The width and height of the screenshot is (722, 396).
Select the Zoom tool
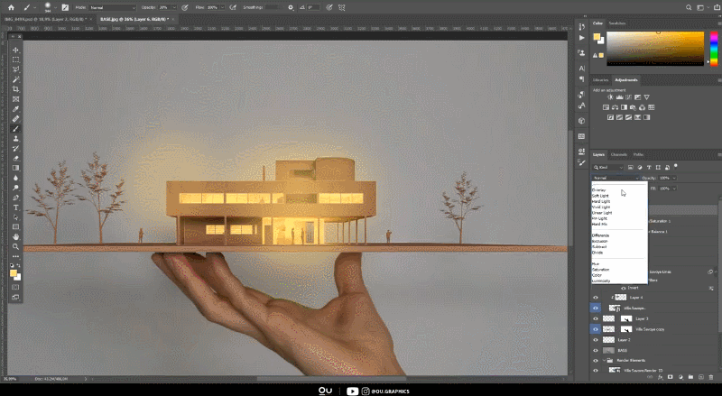tap(16, 246)
